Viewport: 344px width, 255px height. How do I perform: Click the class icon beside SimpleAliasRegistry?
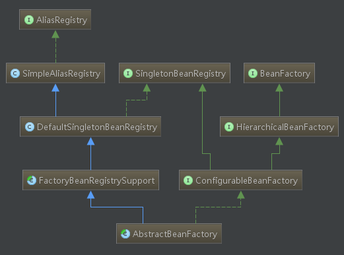(x=15, y=73)
